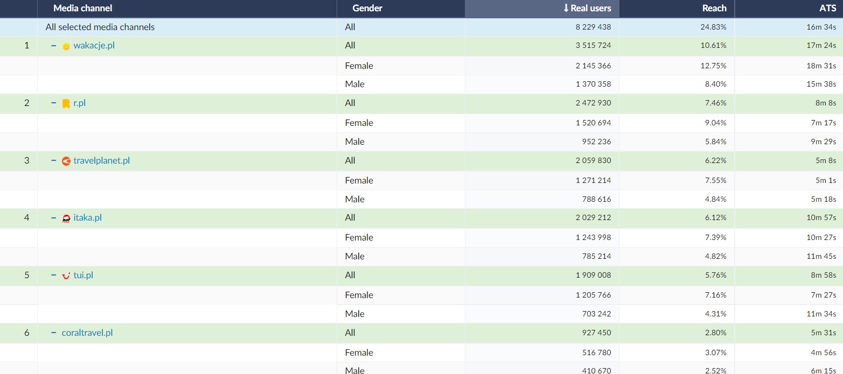Click the Media channel column header
Screen dimensions: 843x374
pos(82,8)
